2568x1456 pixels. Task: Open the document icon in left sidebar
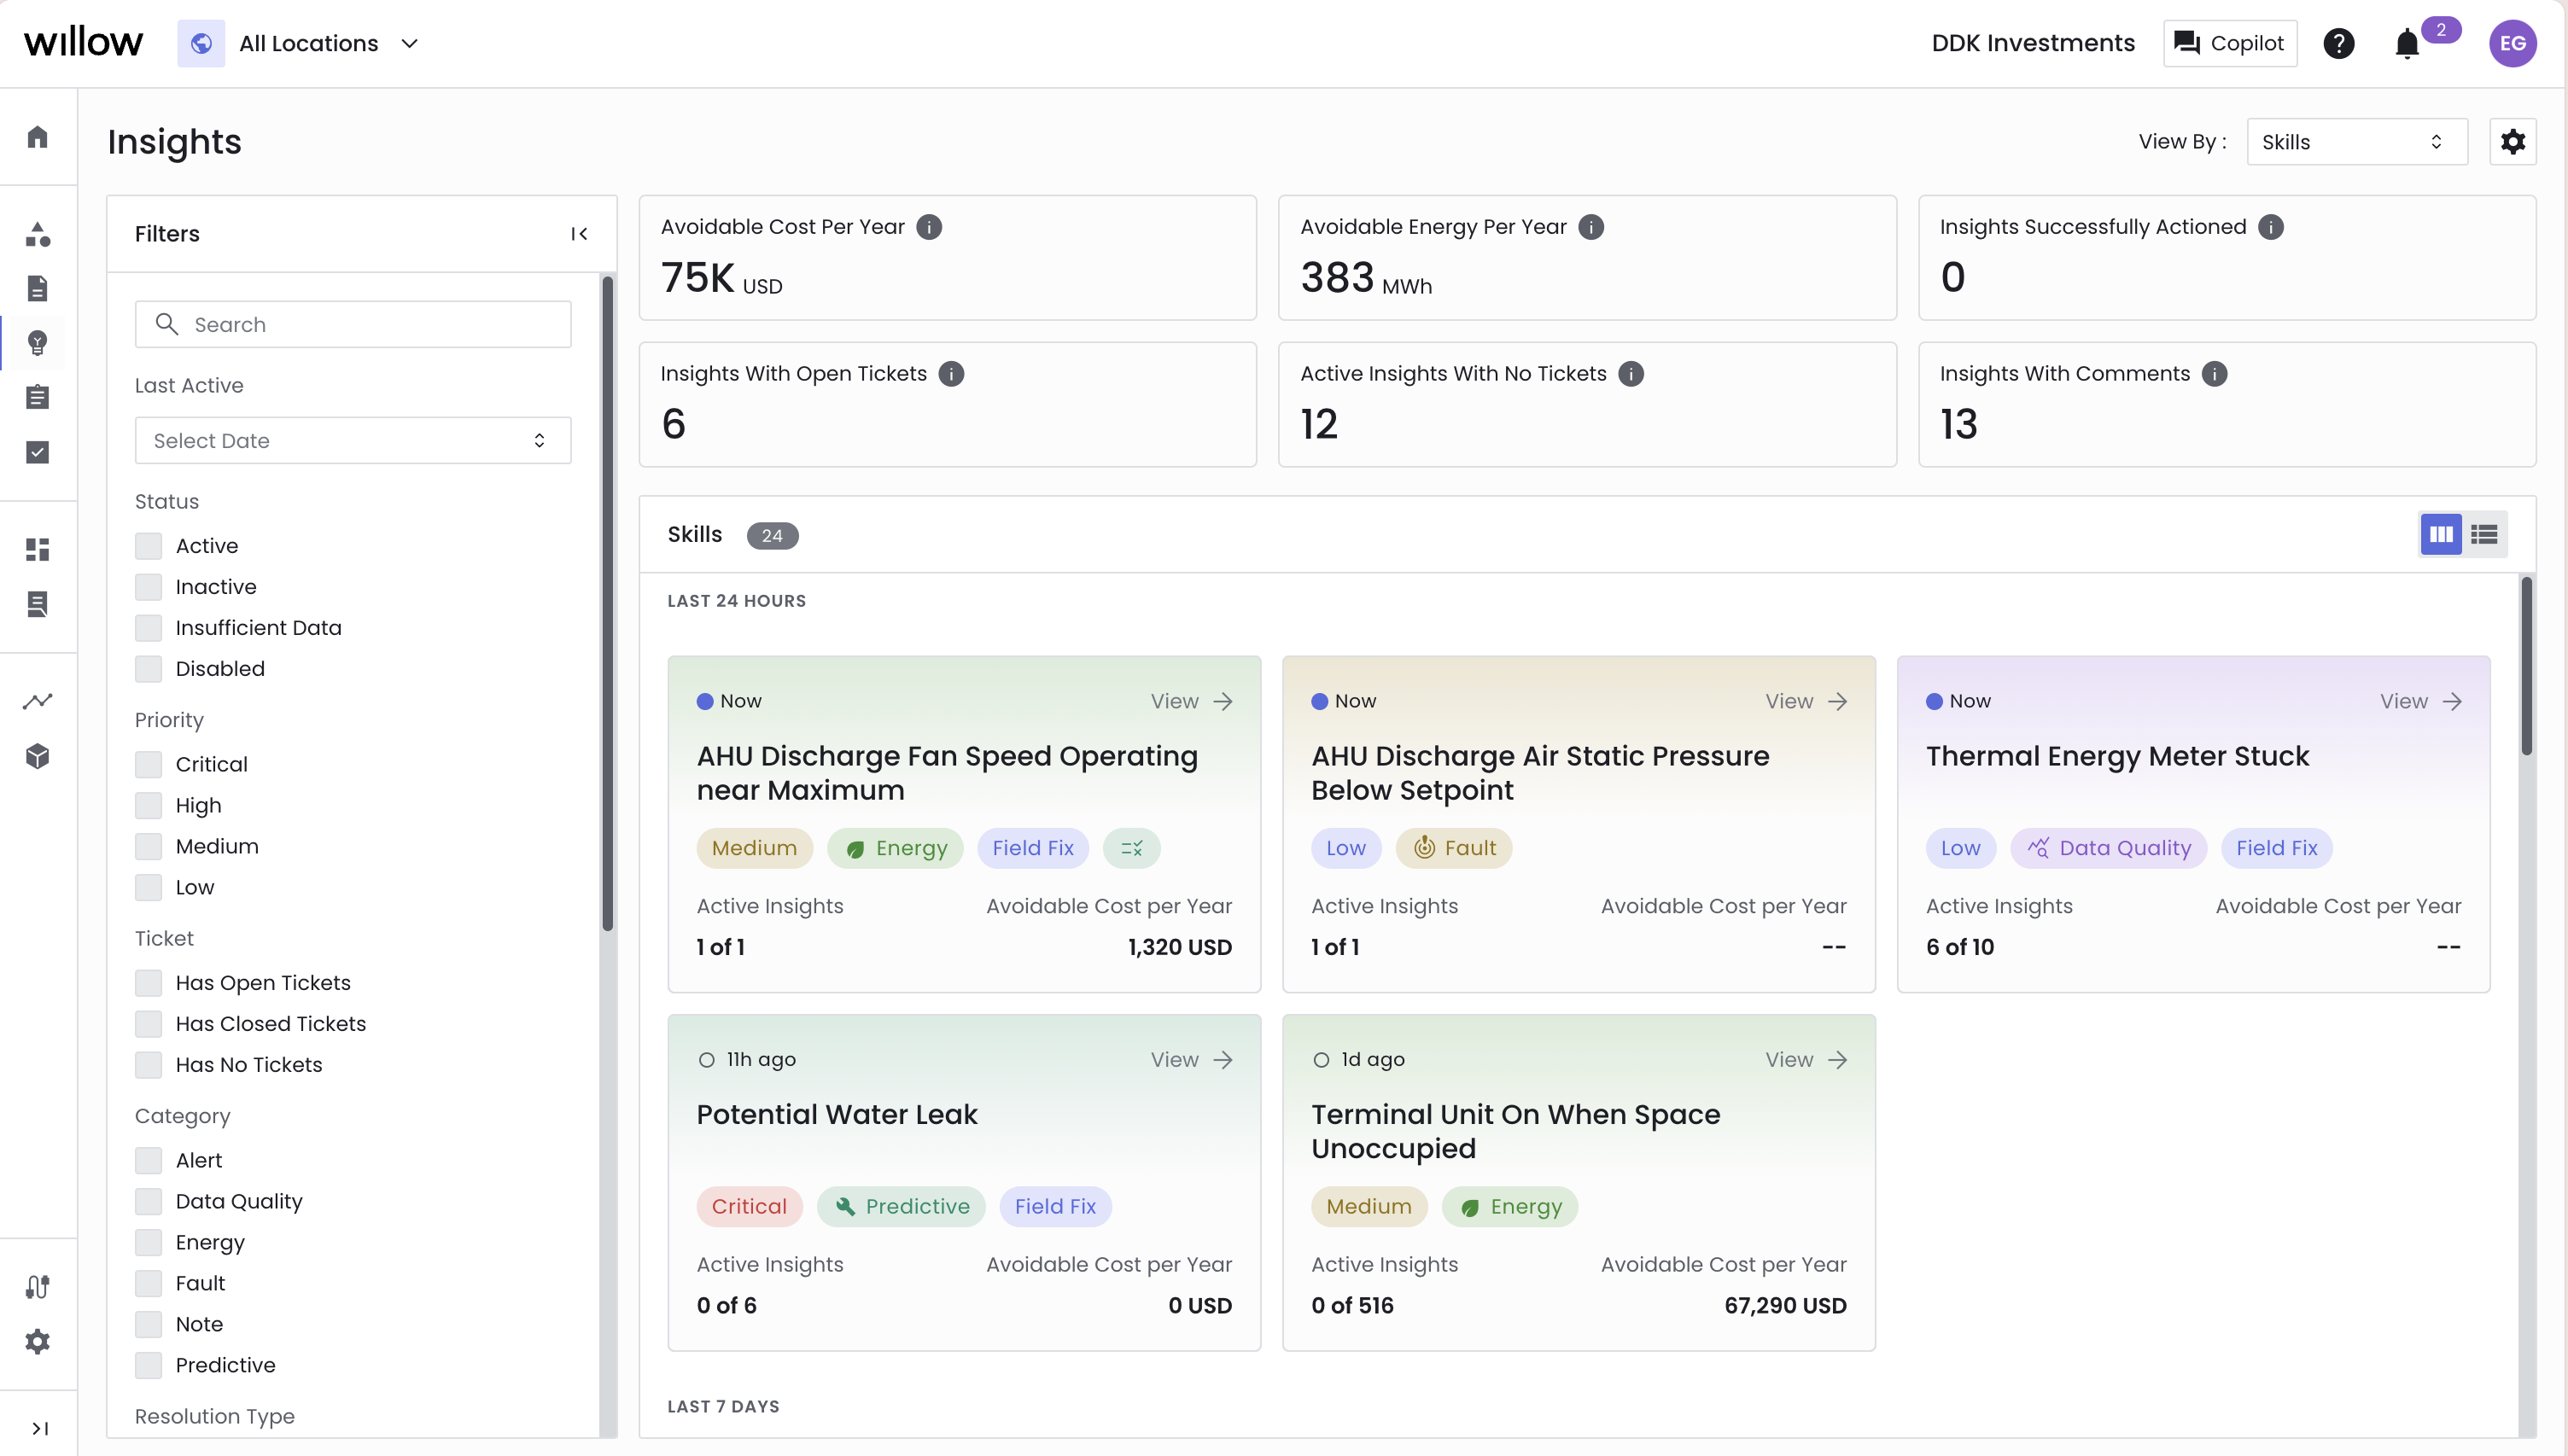38,289
